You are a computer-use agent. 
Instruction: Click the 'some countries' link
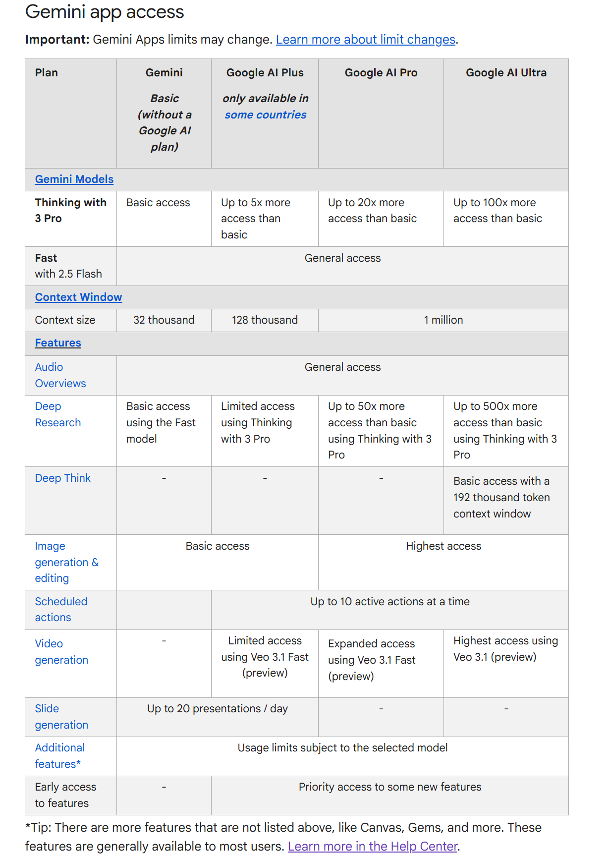(x=265, y=115)
